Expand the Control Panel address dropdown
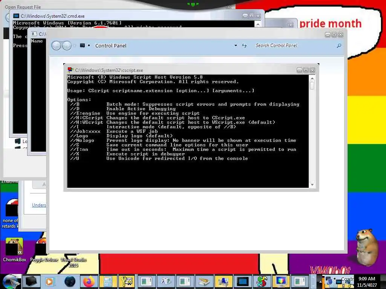Image resolution: width=386 pixels, height=289 pixels. point(236,46)
